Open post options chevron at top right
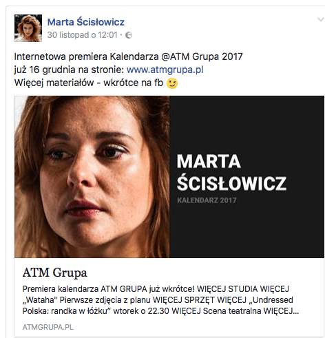 tap(321, 20)
